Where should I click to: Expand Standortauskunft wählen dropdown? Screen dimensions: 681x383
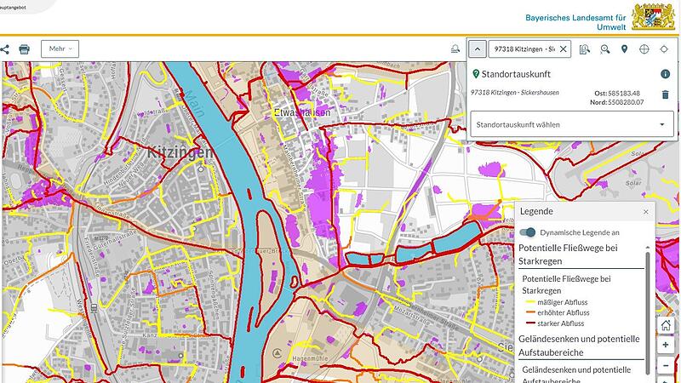coord(661,124)
